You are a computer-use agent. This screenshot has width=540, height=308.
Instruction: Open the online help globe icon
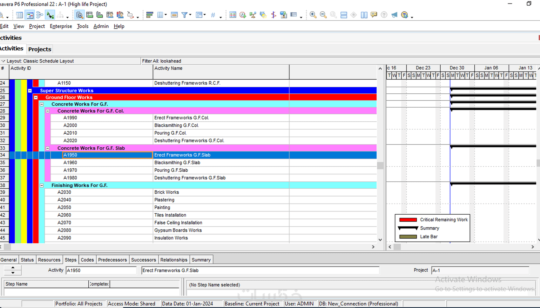click(x=404, y=15)
